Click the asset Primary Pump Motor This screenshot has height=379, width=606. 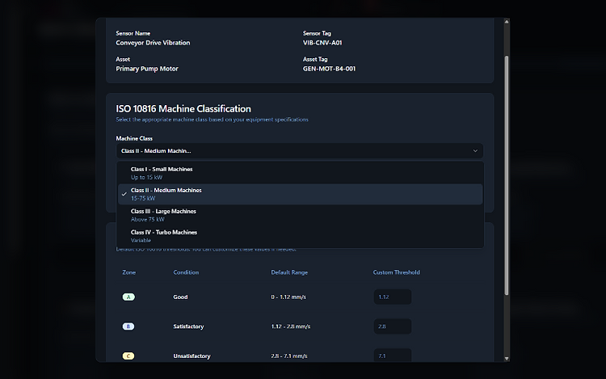click(x=147, y=69)
